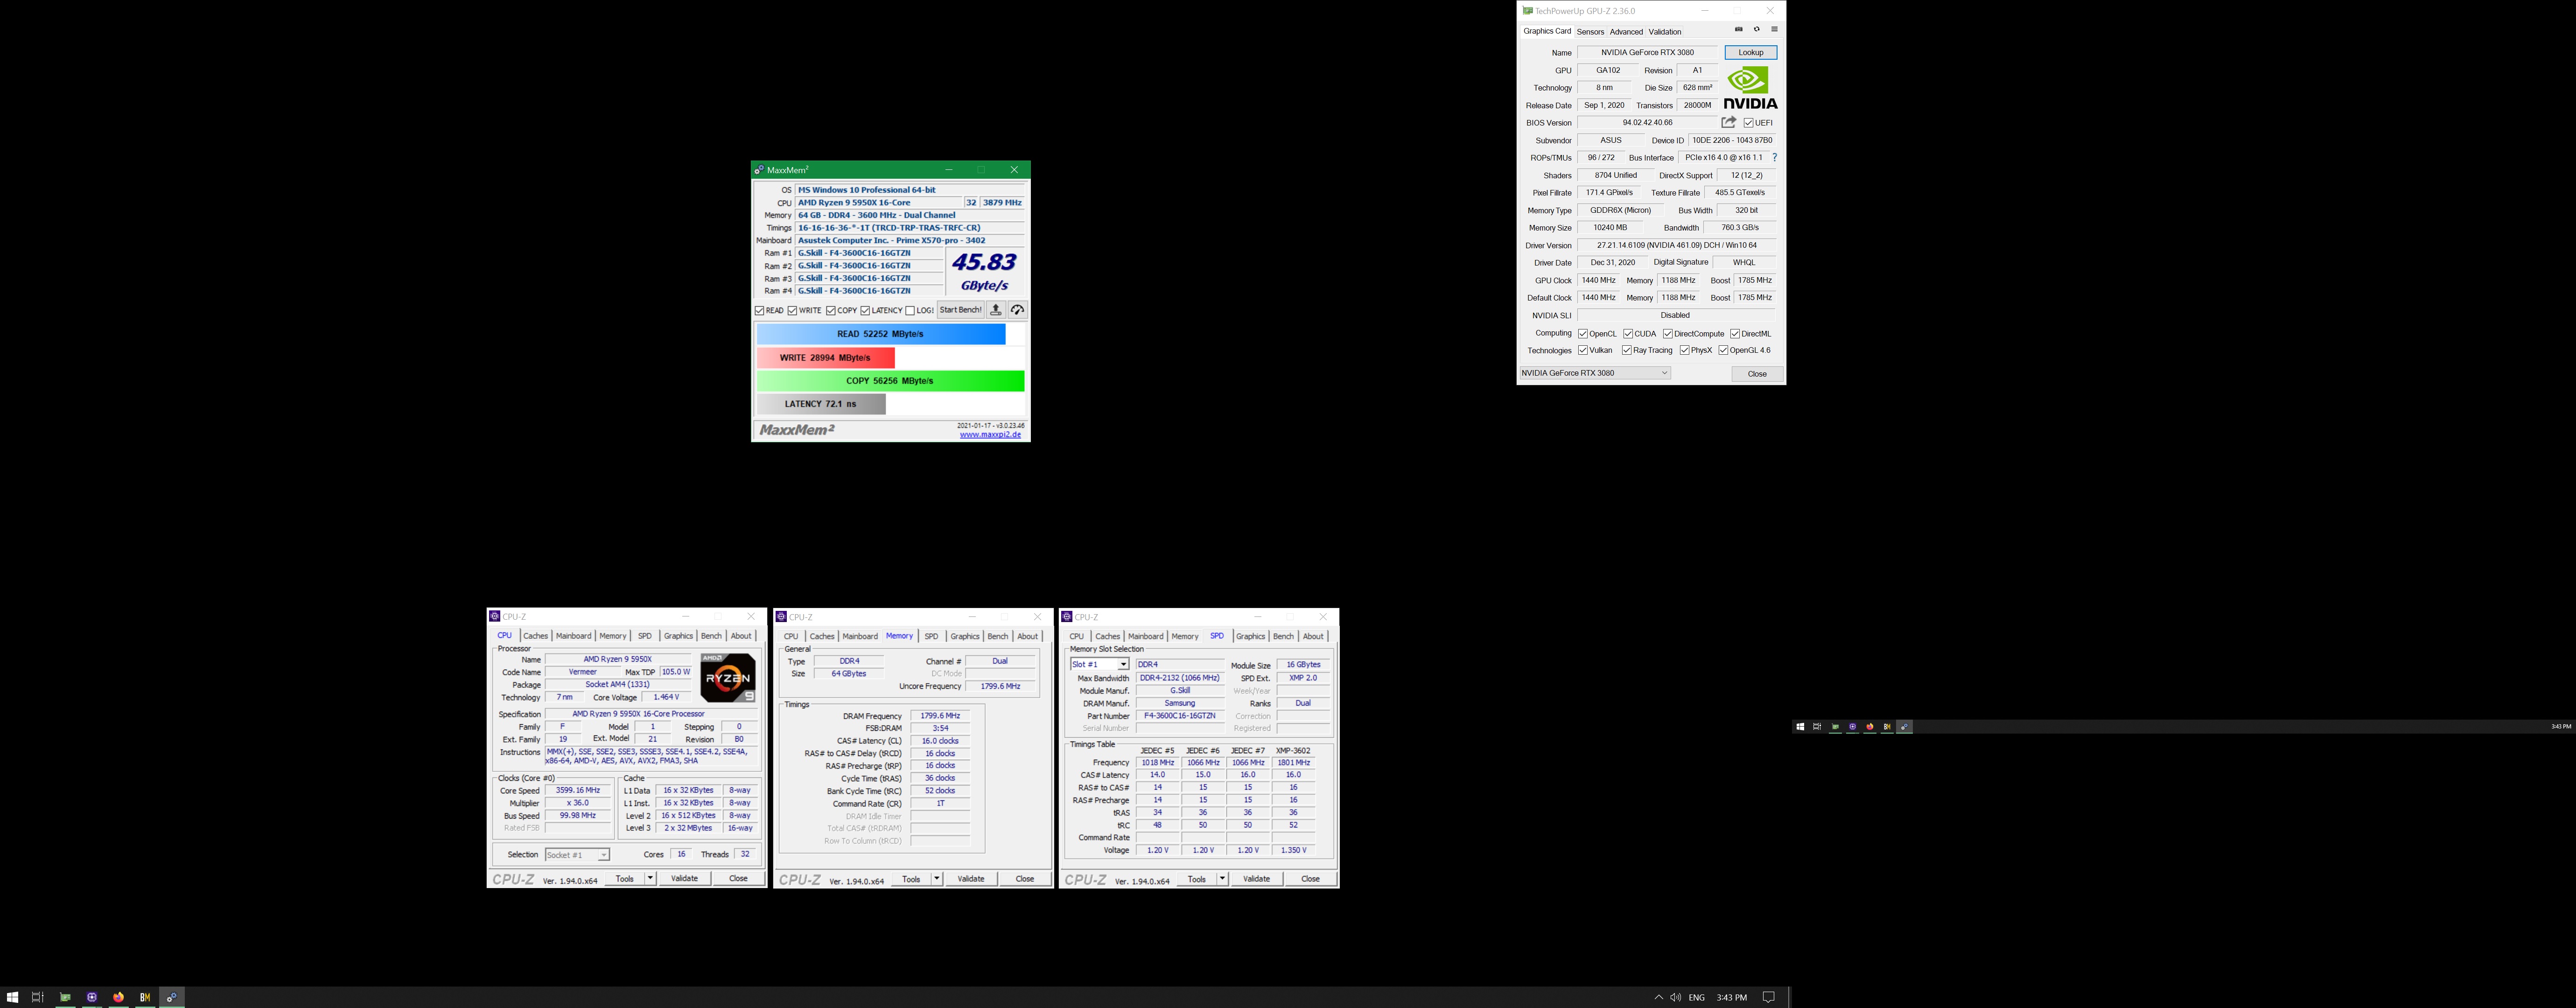Open Mainboard tab in CPU-Z Memory window
2576x1008 pixels.
pos(860,636)
